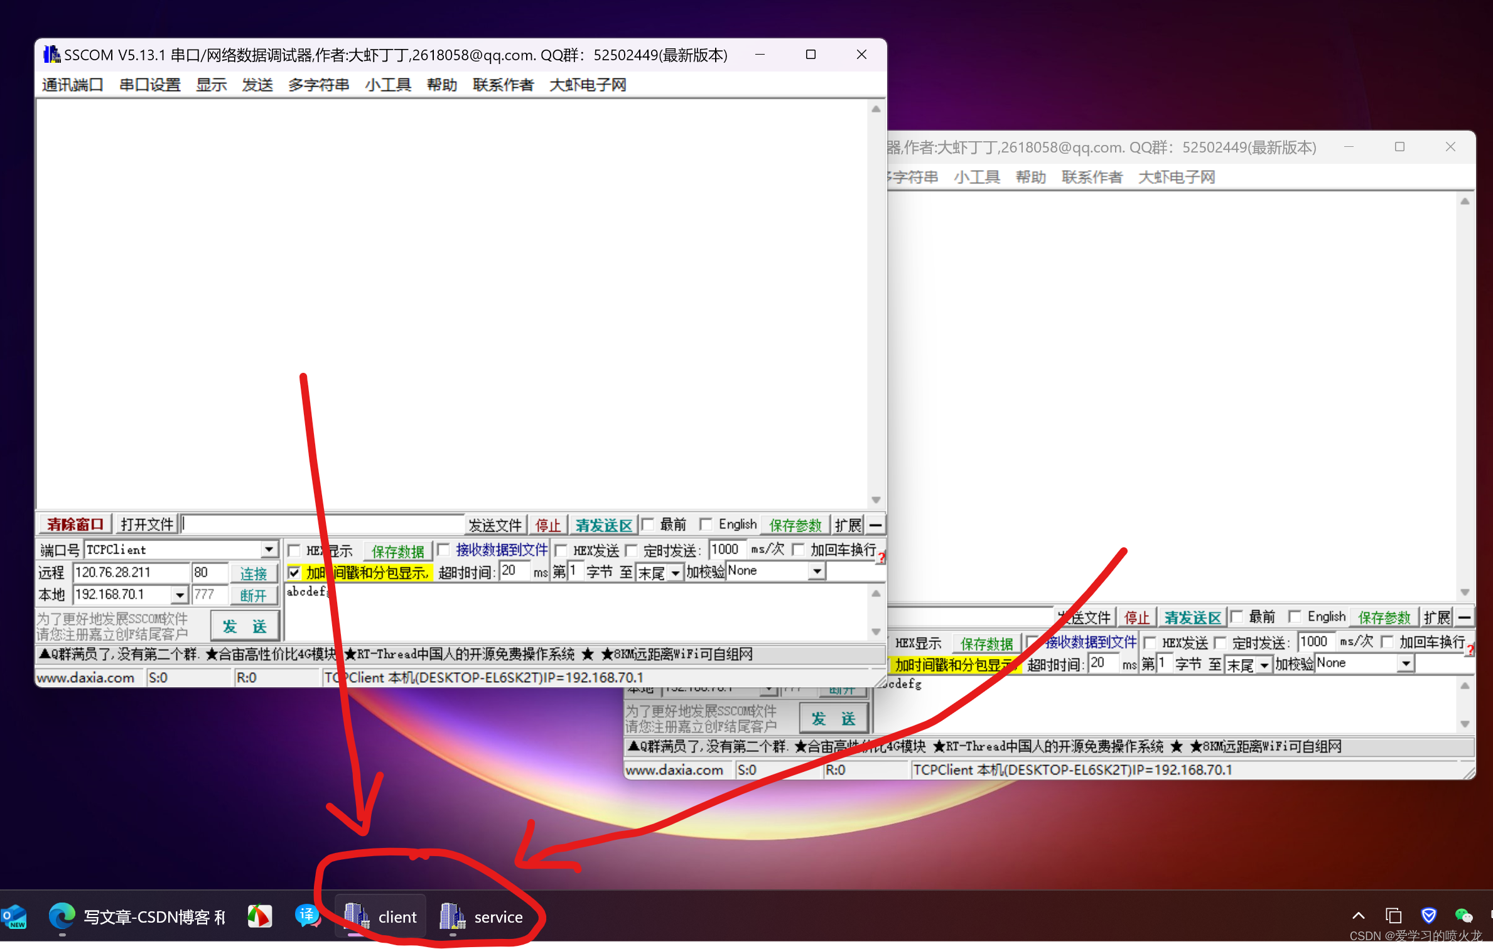Click the Task View icon in the system tray area
The height and width of the screenshot is (949, 1493).
pyautogui.click(x=1393, y=915)
